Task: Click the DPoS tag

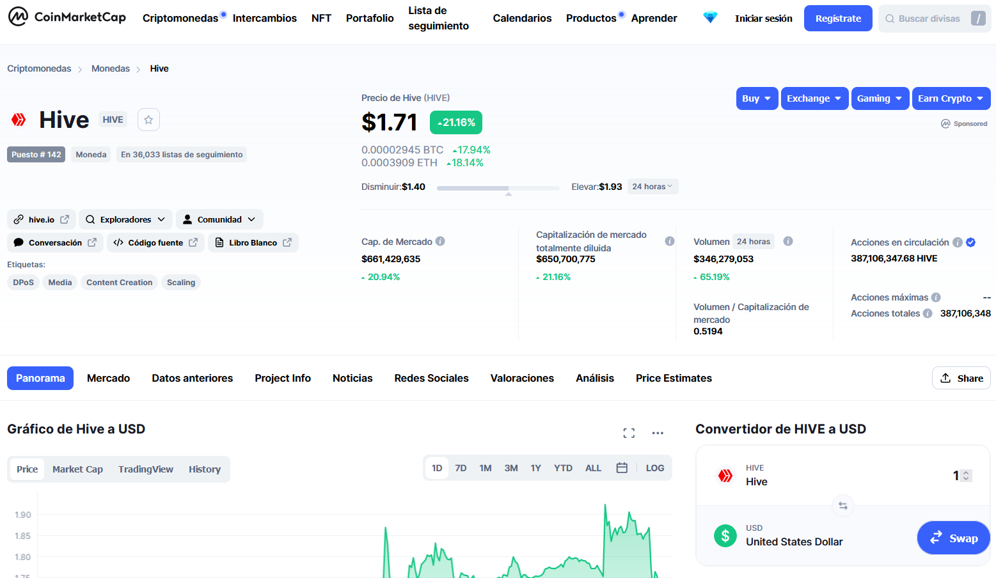Action: [x=23, y=282]
